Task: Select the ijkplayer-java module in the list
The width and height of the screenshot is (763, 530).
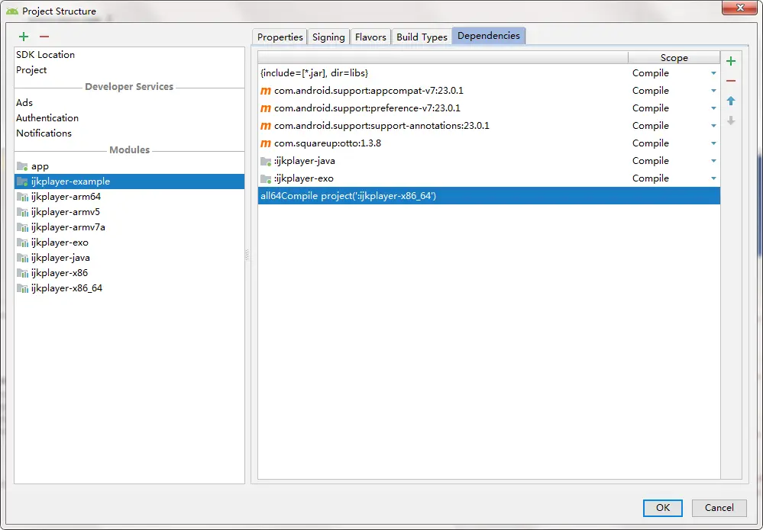Action: (129, 258)
